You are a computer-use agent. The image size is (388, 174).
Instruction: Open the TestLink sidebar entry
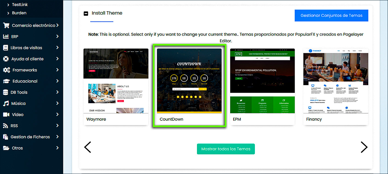pos(19,5)
